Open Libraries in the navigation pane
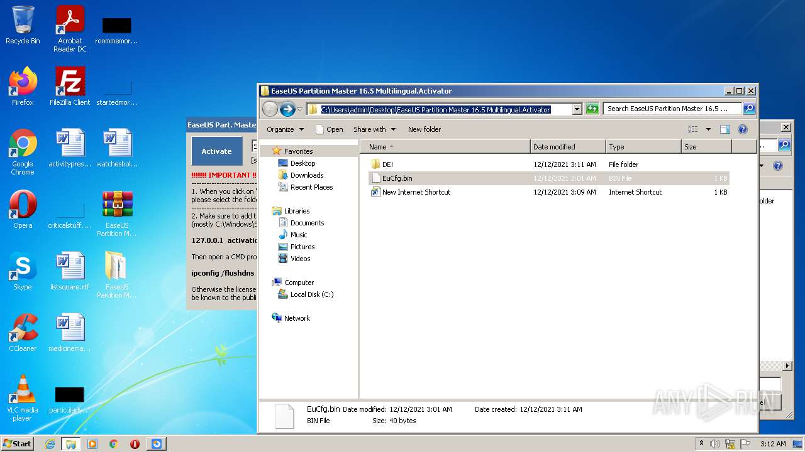This screenshot has height=452, width=805. coord(296,211)
